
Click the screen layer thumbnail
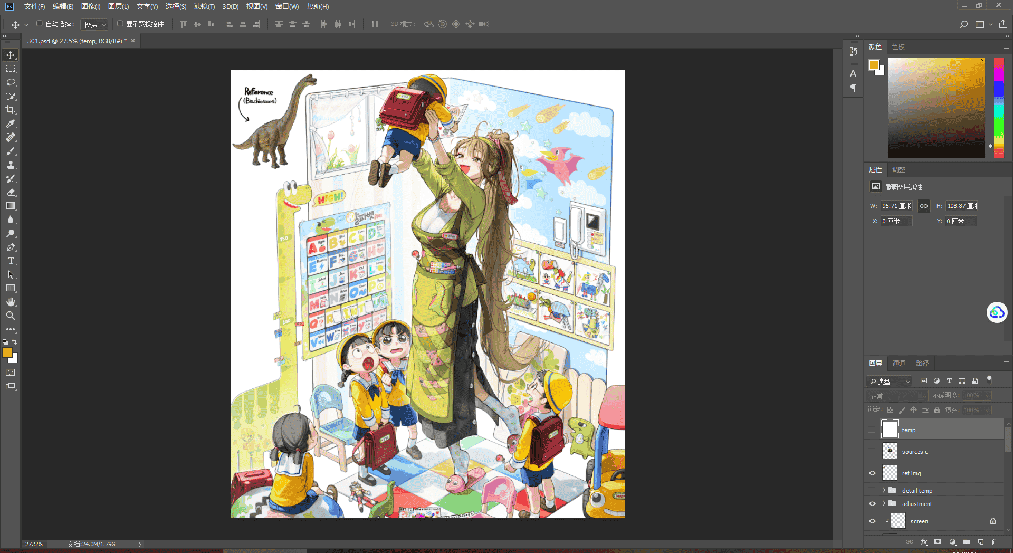(x=898, y=521)
